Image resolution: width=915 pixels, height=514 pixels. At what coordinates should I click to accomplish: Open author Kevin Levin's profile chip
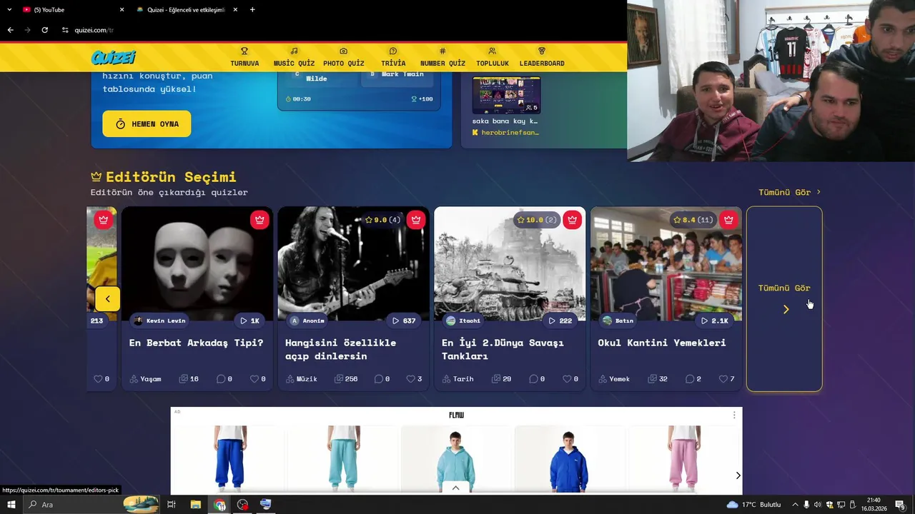coord(159,321)
